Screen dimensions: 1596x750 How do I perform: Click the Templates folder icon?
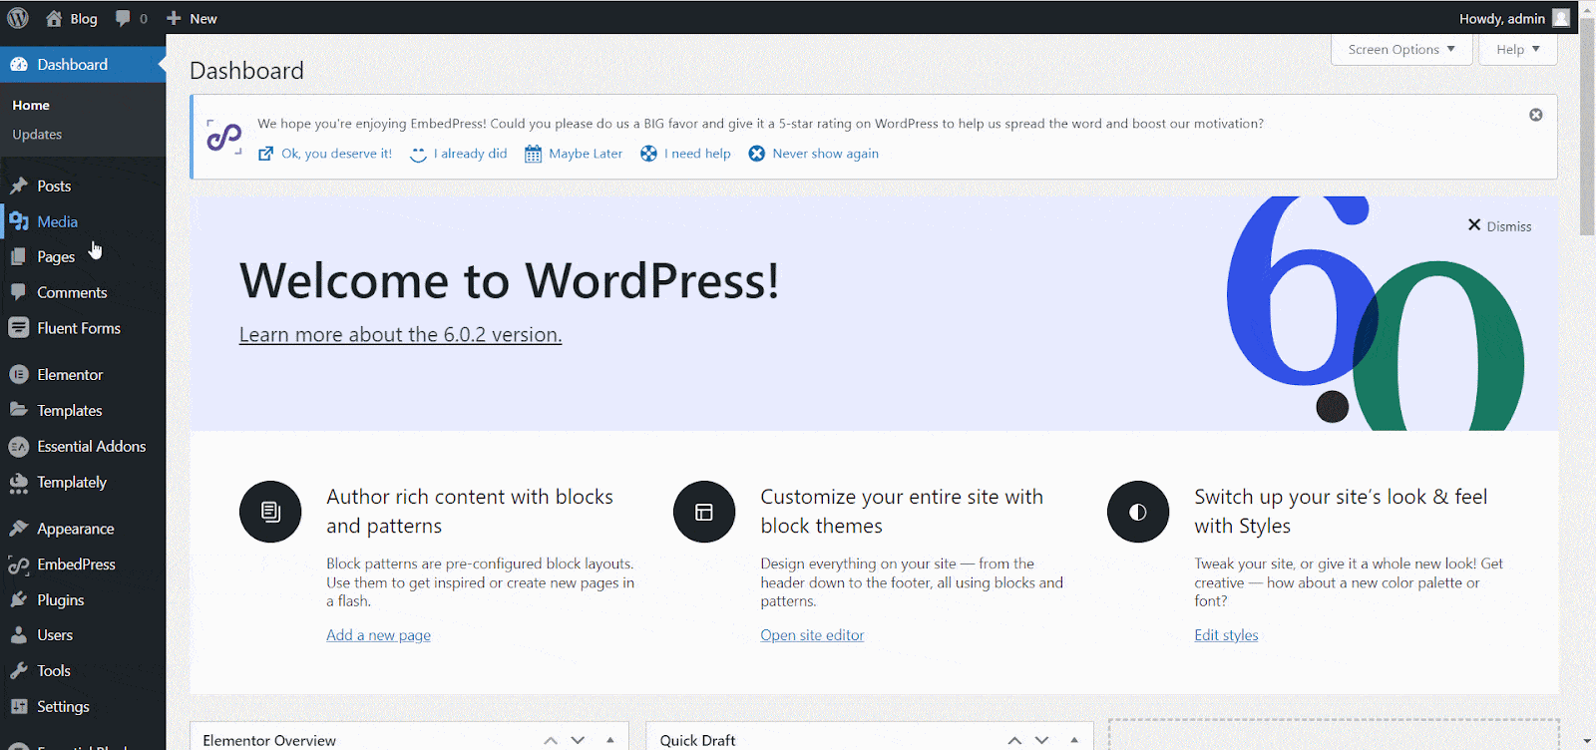(19, 410)
